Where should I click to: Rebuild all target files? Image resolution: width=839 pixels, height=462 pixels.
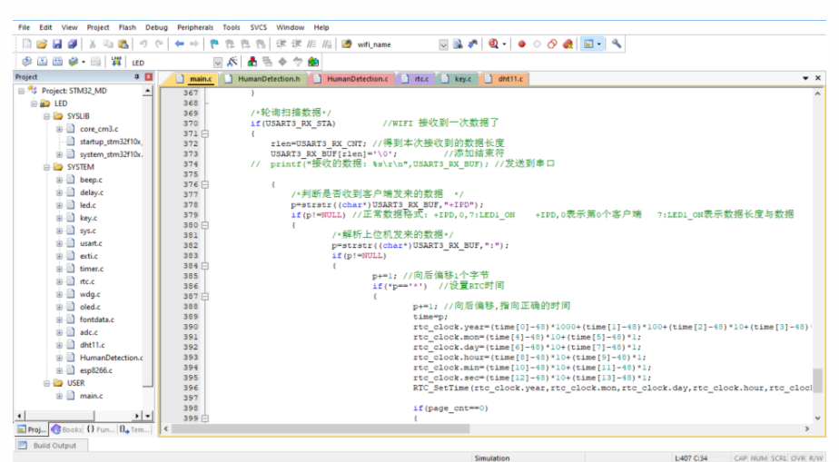(57, 62)
